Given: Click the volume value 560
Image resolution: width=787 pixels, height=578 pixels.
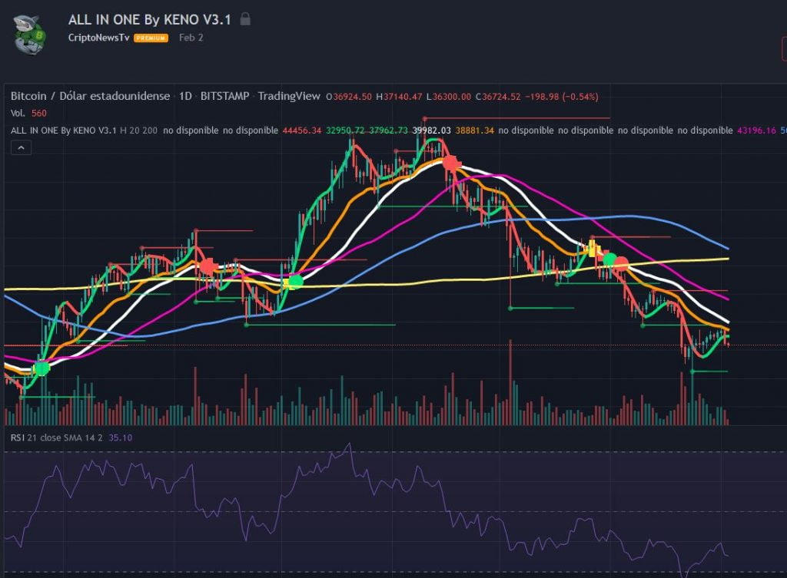Looking at the screenshot, I should [38, 114].
